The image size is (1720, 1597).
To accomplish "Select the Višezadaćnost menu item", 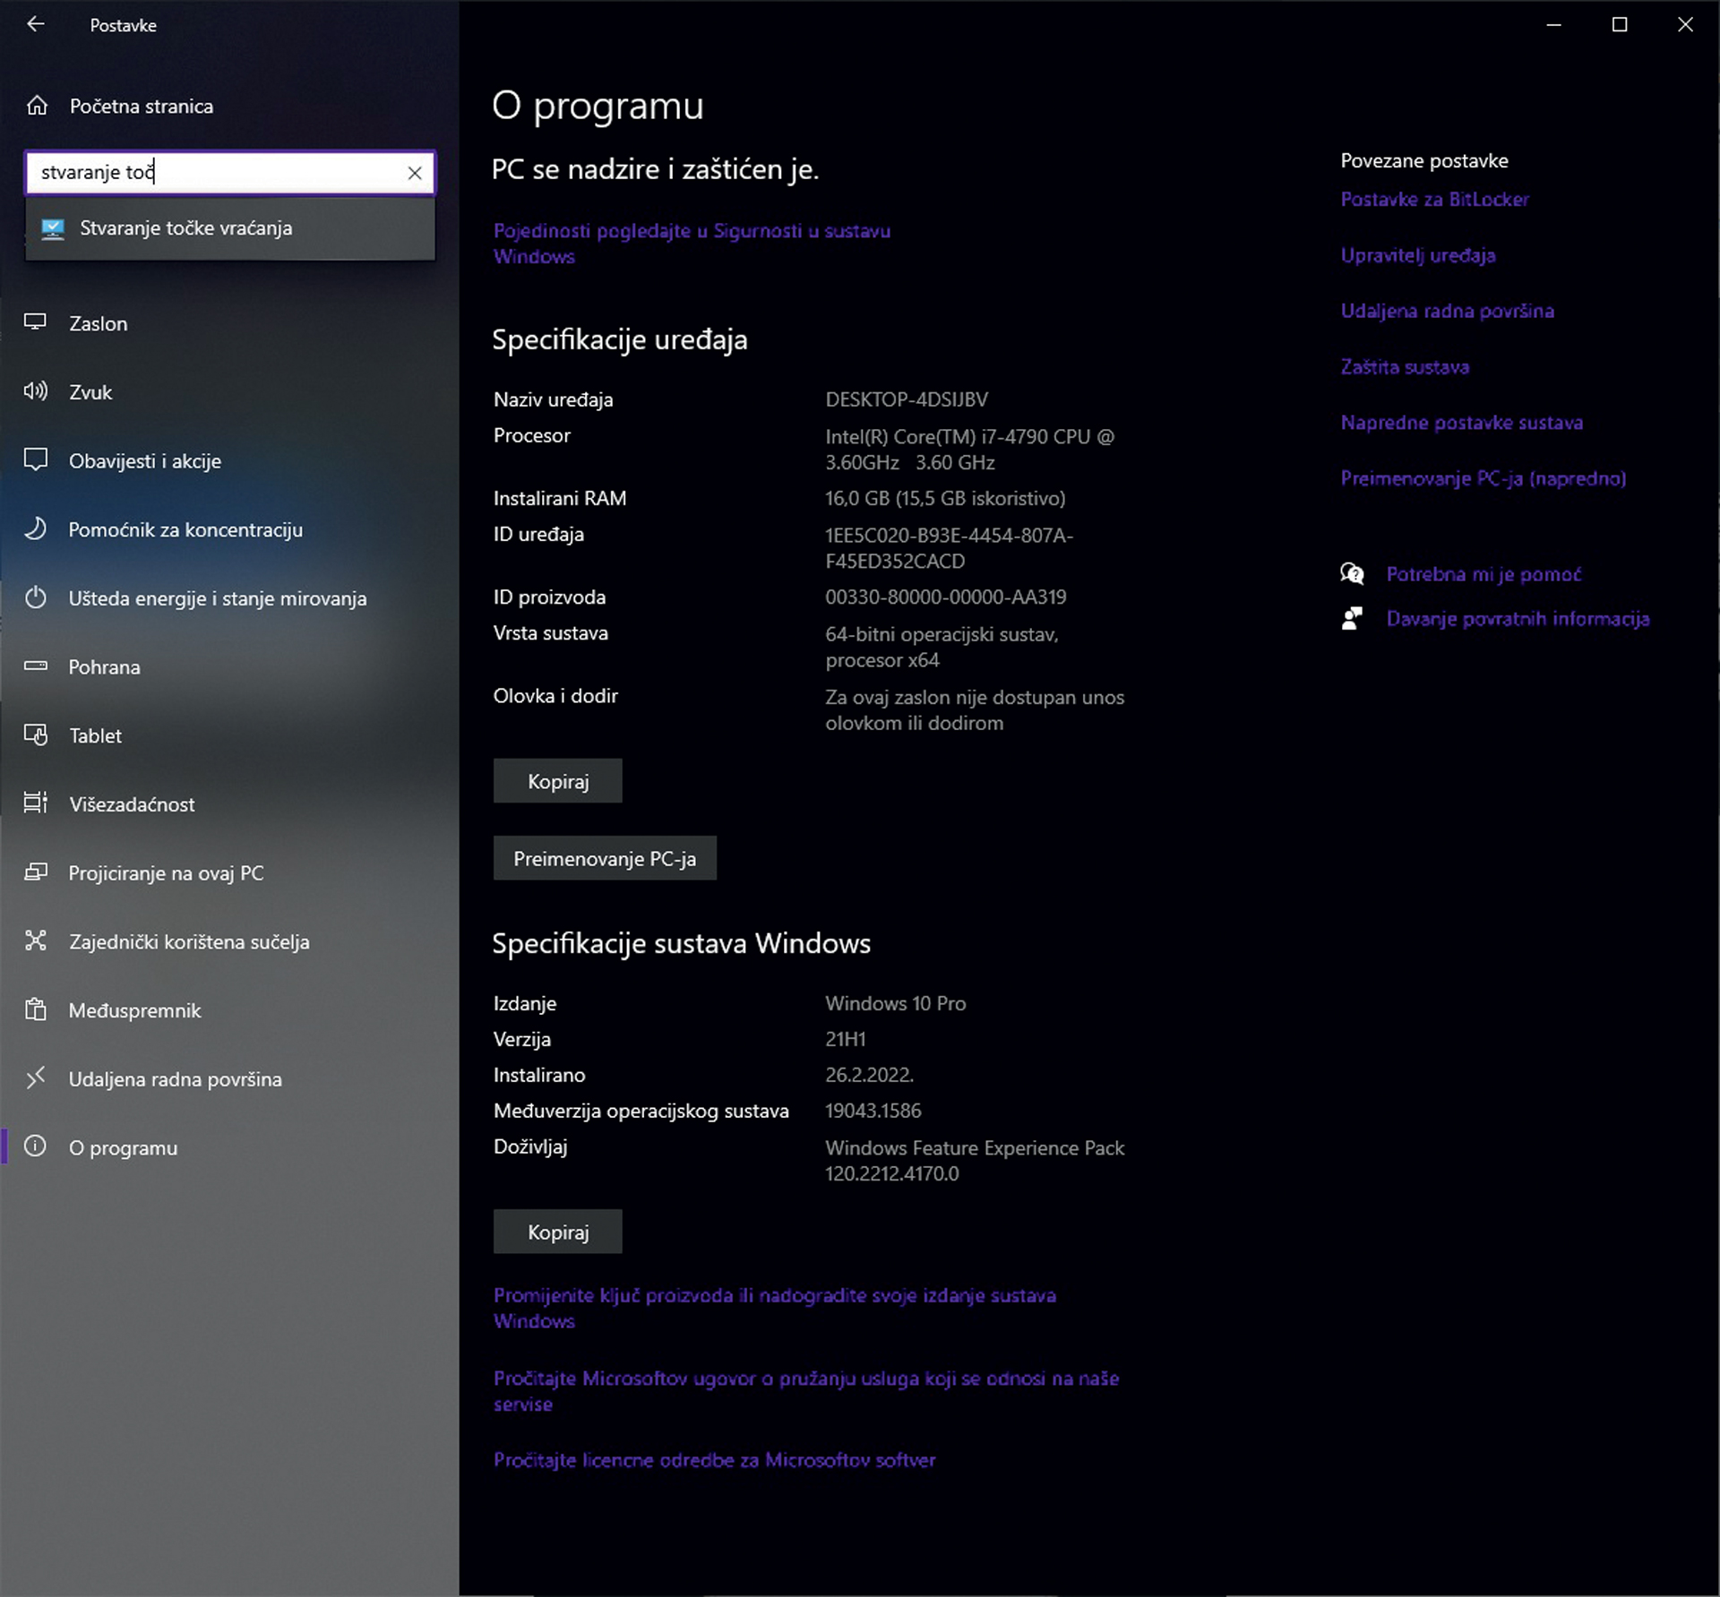I will 132,804.
